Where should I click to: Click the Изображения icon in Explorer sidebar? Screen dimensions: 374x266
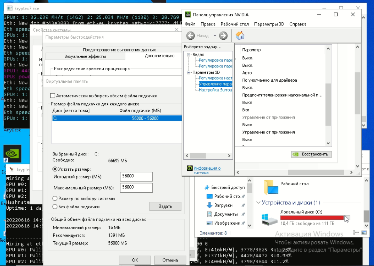click(x=209, y=223)
